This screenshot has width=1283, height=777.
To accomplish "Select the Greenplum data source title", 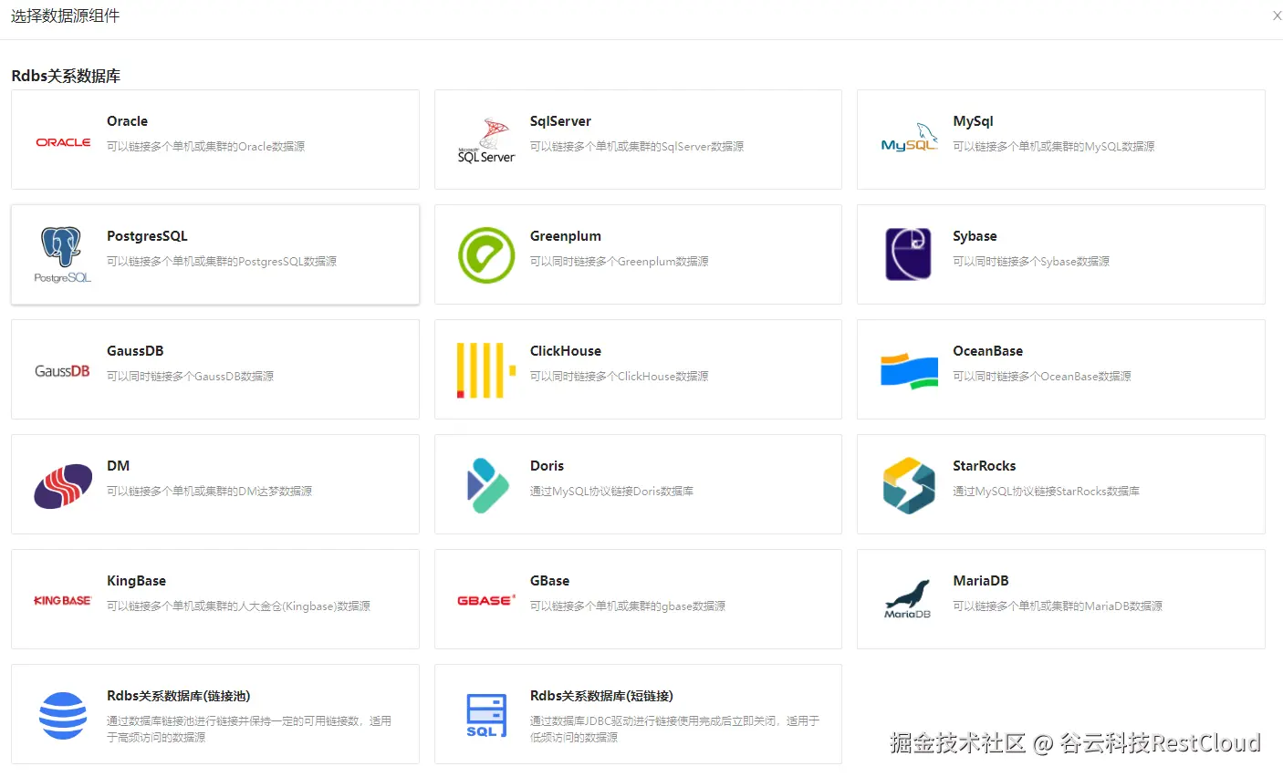I will pos(566,236).
